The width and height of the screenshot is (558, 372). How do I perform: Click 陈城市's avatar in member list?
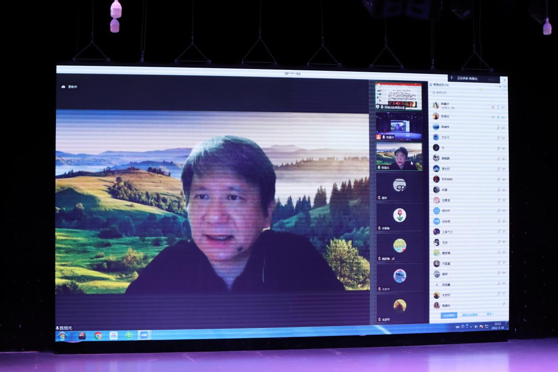[x=436, y=127]
